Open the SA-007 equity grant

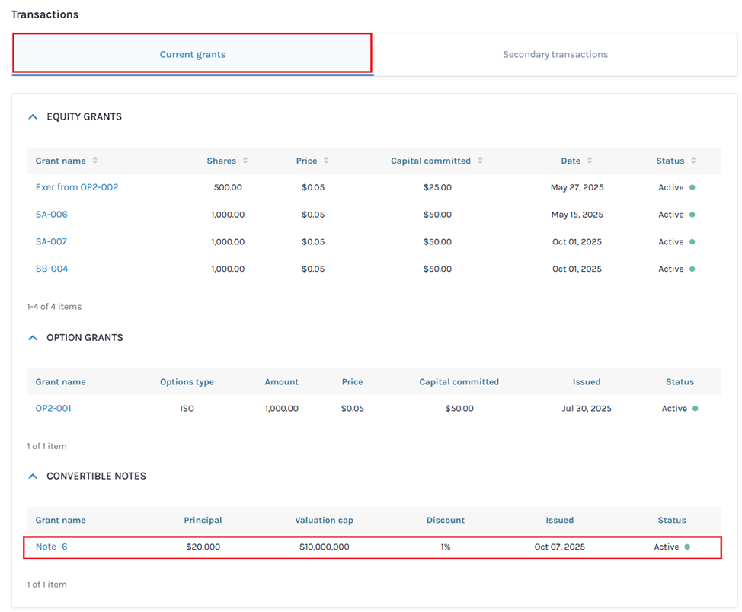click(x=52, y=242)
